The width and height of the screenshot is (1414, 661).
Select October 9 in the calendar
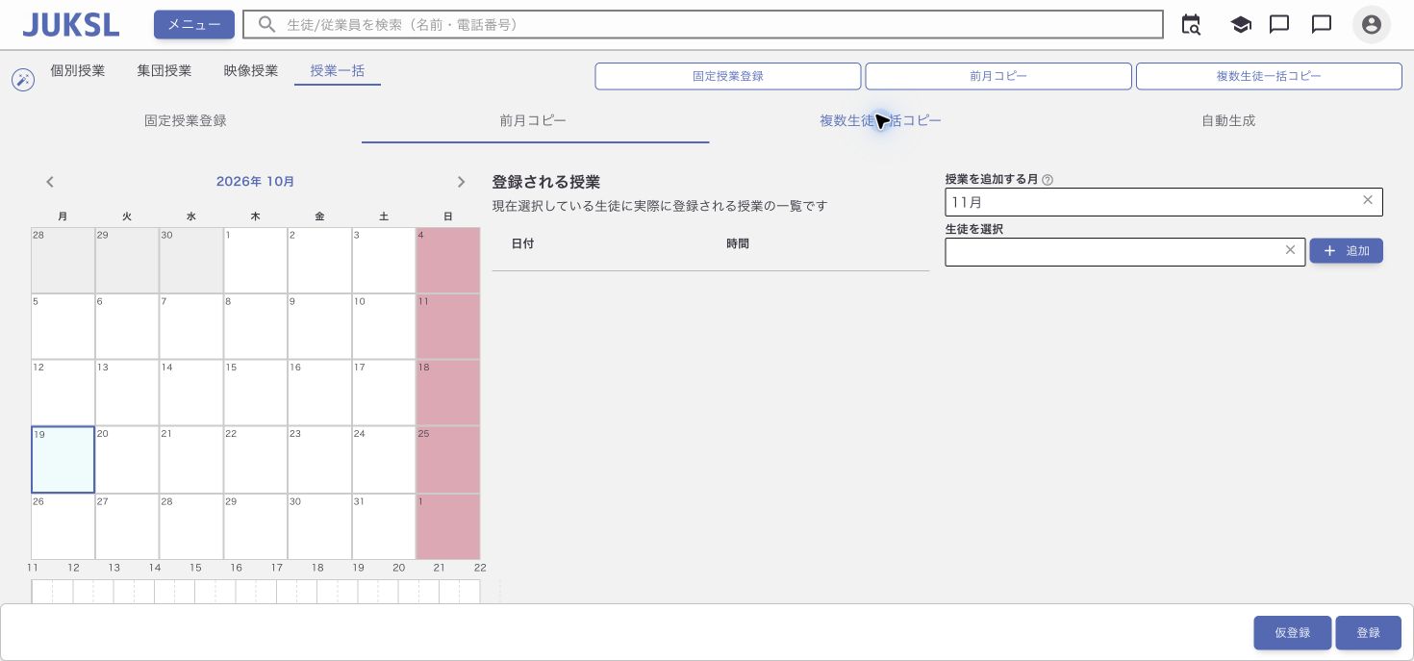(x=319, y=327)
